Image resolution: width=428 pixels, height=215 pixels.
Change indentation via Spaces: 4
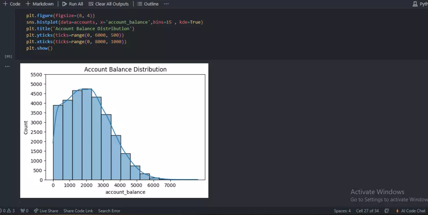coord(342,211)
